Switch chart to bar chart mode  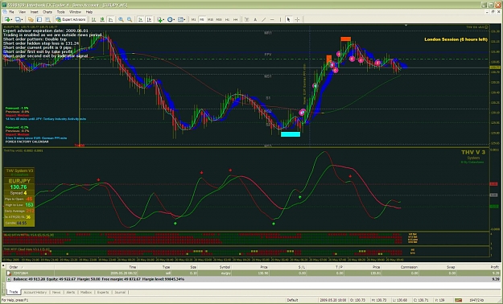click(x=93, y=19)
